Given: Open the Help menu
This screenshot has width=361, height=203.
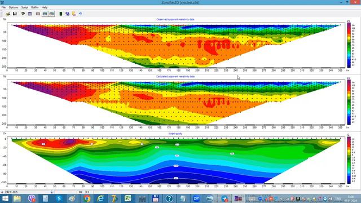Looking at the screenshot, I should pyautogui.click(x=45, y=7).
